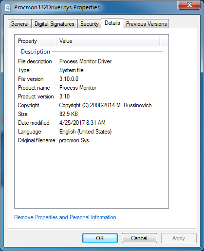The width and height of the screenshot is (204, 251).
Task: Select the value Process Monitor Driver
Action: [x=85, y=61]
